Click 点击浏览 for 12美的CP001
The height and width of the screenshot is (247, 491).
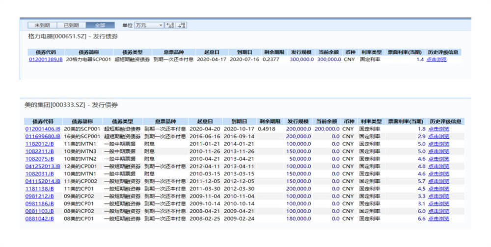[x=438, y=166]
